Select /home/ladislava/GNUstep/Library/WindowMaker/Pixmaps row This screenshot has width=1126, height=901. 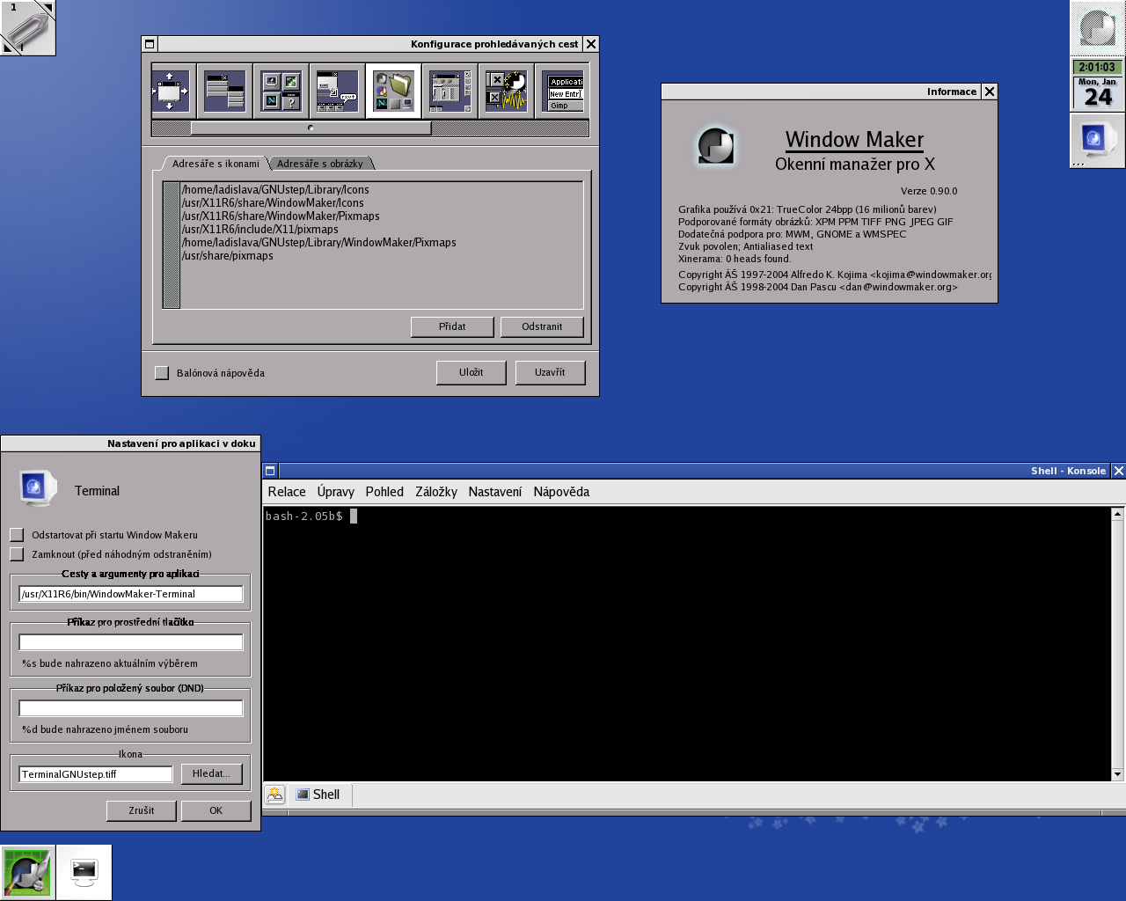tap(382, 242)
